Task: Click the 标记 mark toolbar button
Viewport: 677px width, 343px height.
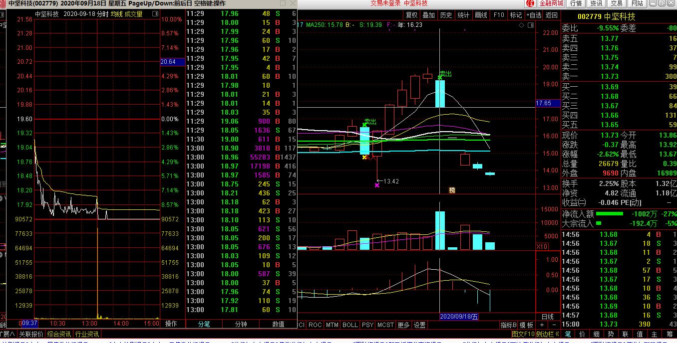Action: click(516, 15)
